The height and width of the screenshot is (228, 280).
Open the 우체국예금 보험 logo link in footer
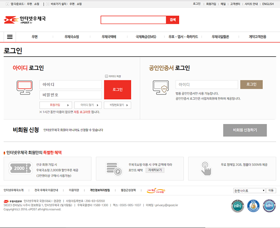[x=156, y=191]
